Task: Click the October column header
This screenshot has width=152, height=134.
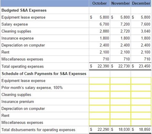Action: [99, 3]
